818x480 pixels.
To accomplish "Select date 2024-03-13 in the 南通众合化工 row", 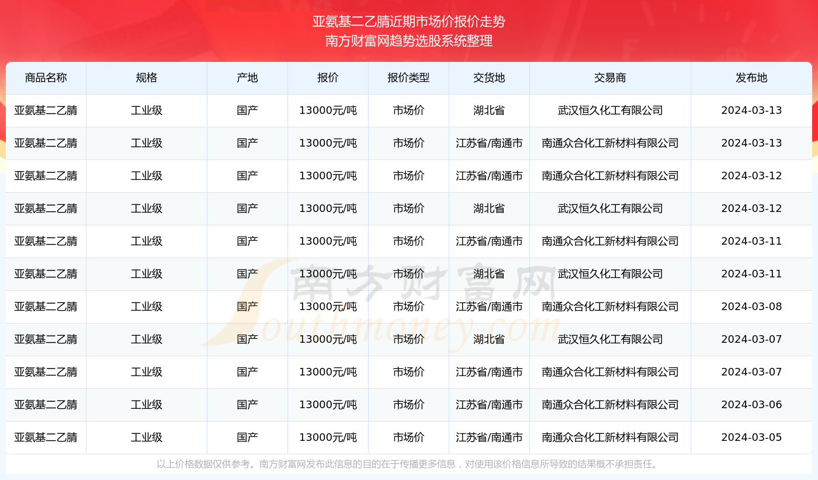I will [751, 143].
